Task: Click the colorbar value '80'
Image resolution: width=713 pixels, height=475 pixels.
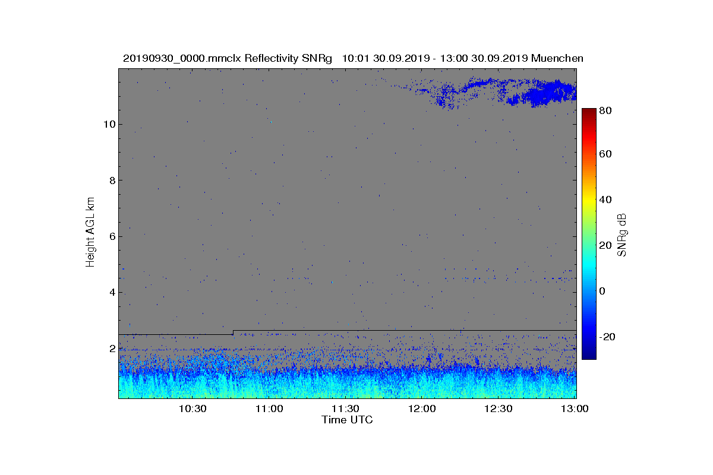Action: pos(606,110)
